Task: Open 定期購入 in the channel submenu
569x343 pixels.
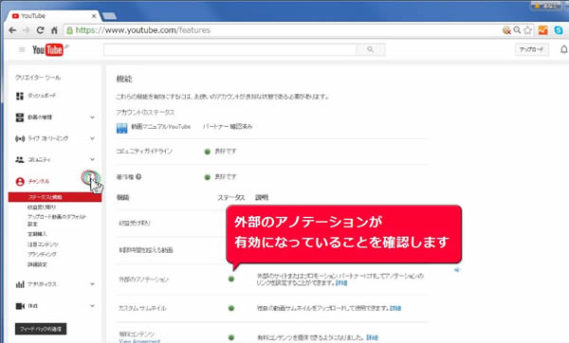Action: click(x=37, y=234)
